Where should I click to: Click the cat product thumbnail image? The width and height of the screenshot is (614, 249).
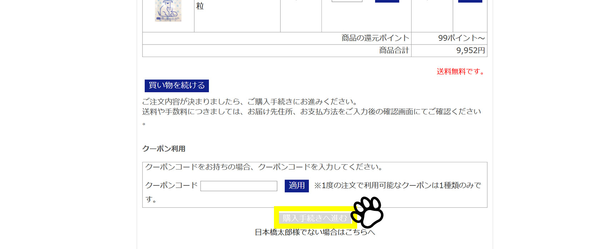[x=168, y=11]
